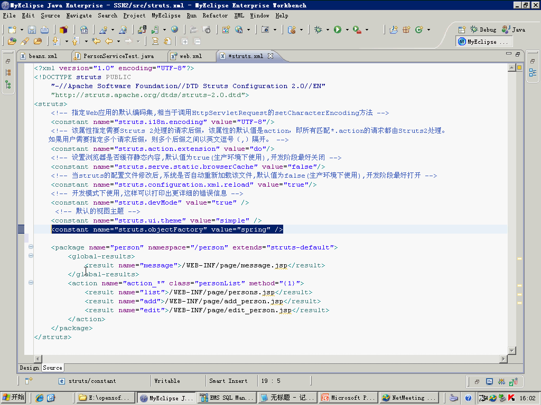Screen dimensions: 541x405
Task: Open EMS SQL Manager taskbar button
Action: (228, 398)
